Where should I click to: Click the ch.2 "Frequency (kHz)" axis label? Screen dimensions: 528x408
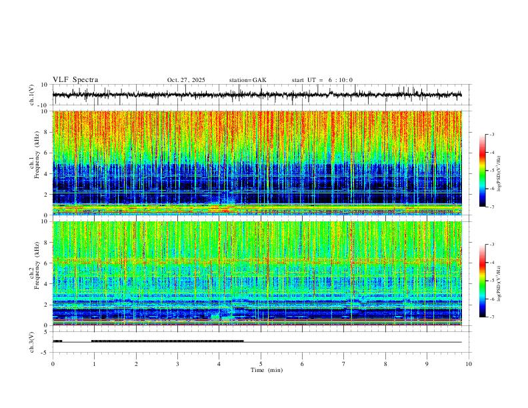37,265
